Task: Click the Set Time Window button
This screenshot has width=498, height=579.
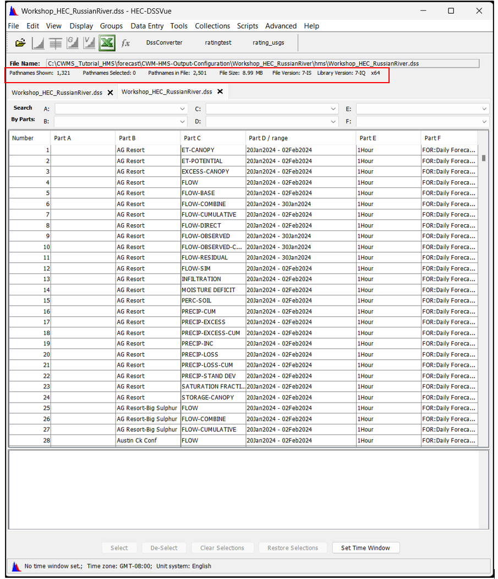Action: point(365,548)
